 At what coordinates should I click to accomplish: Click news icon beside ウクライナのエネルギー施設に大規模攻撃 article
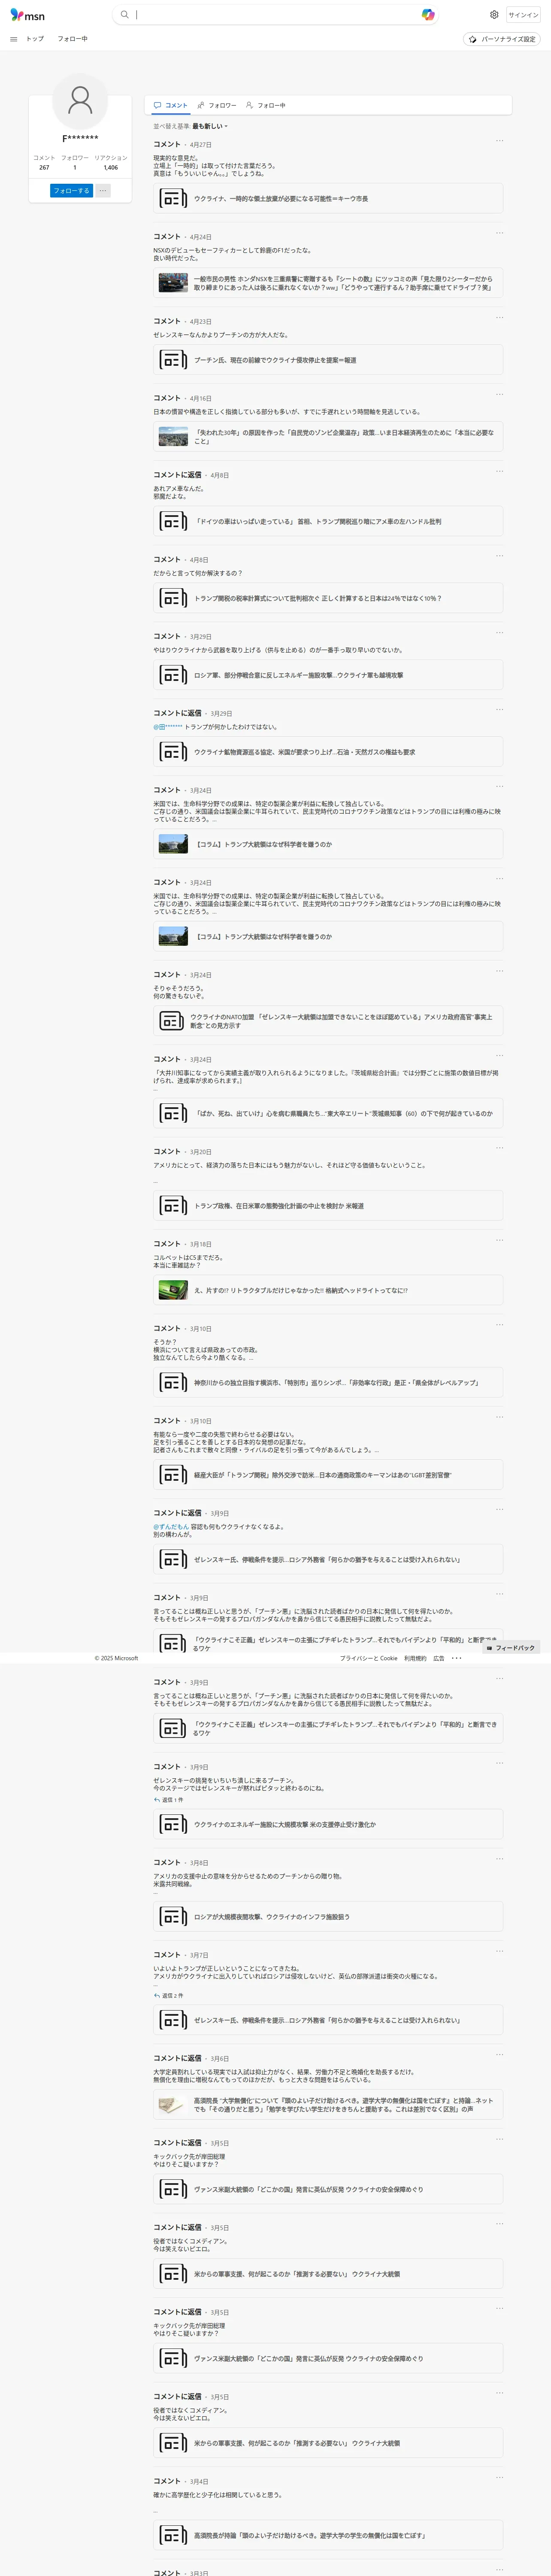(173, 1825)
